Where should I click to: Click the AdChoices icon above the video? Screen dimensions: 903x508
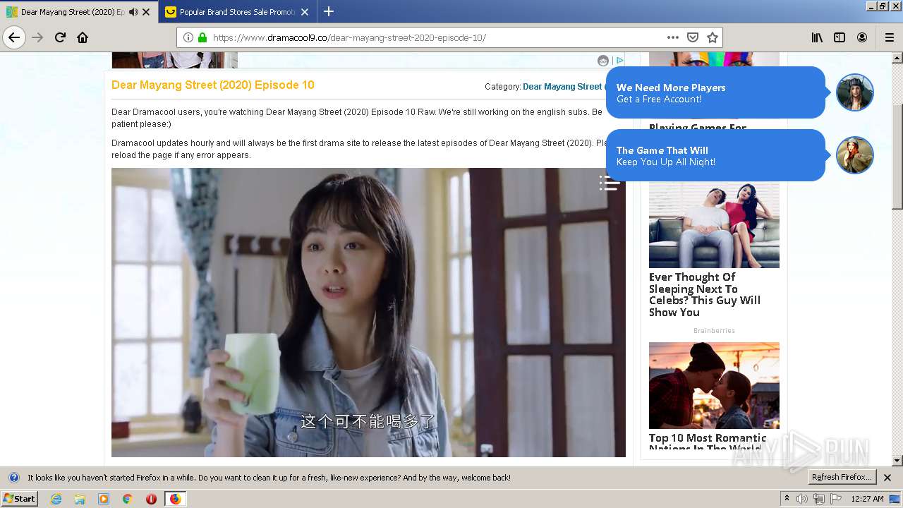(x=619, y=61)
